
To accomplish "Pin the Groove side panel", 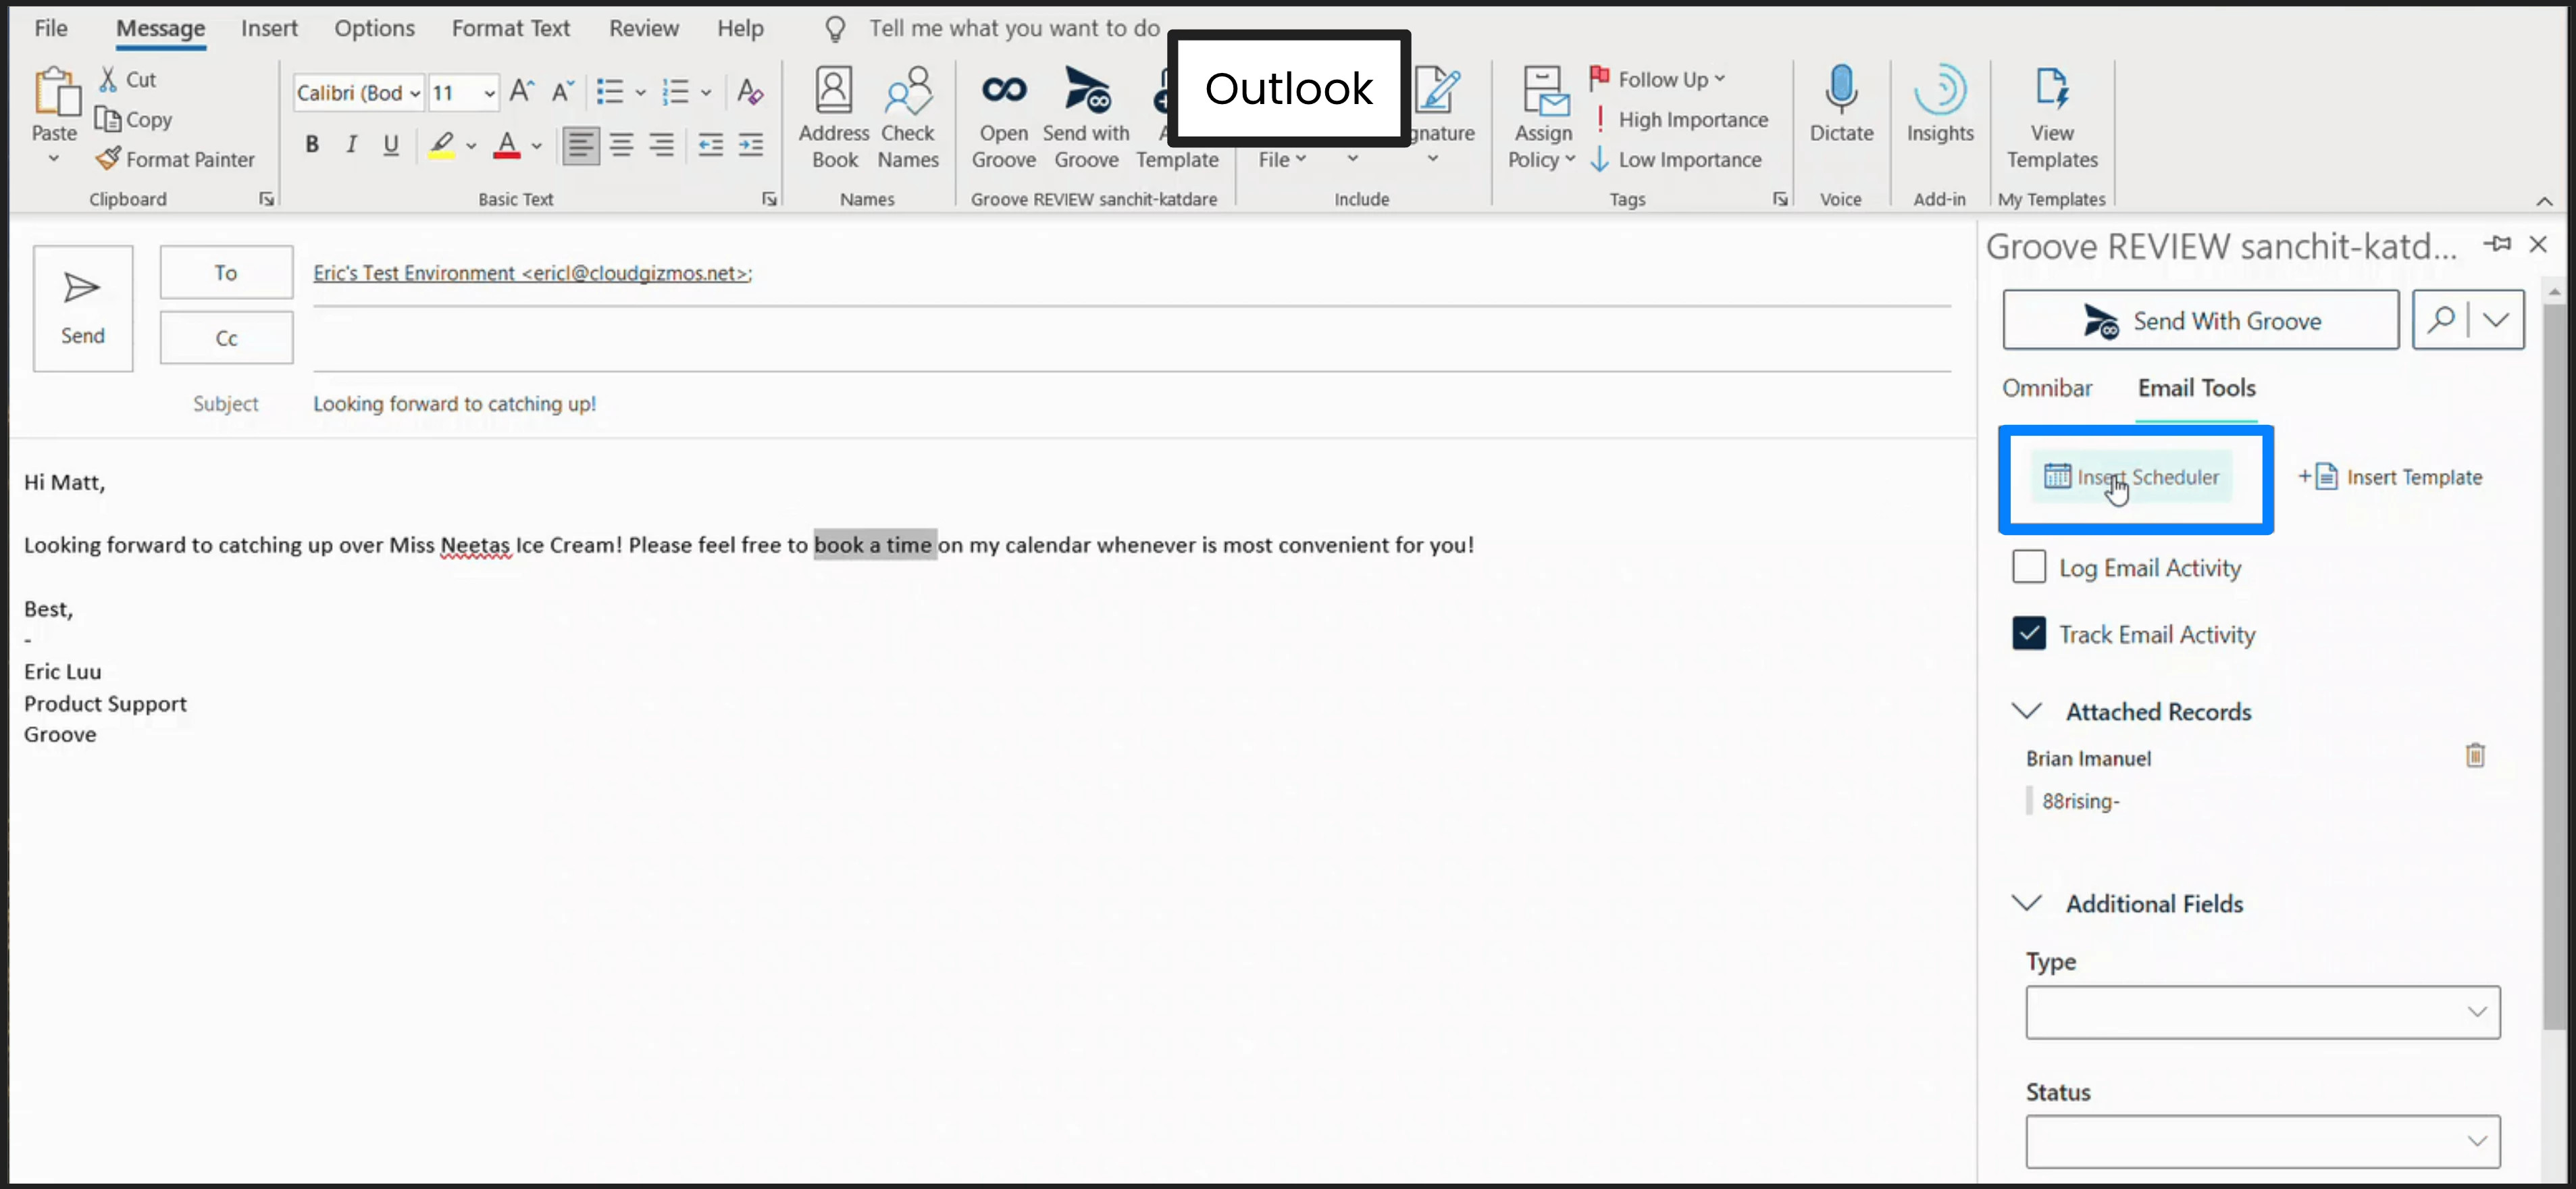I will click(2497, 244).
